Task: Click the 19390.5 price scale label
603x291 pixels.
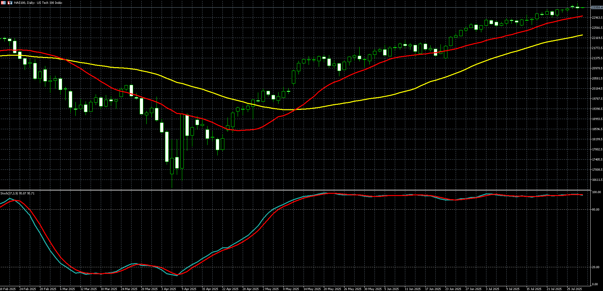Action: pyautogui.click(x=597, y=109)
